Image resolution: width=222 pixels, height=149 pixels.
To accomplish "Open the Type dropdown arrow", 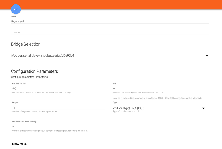I will tap(203, 108).
